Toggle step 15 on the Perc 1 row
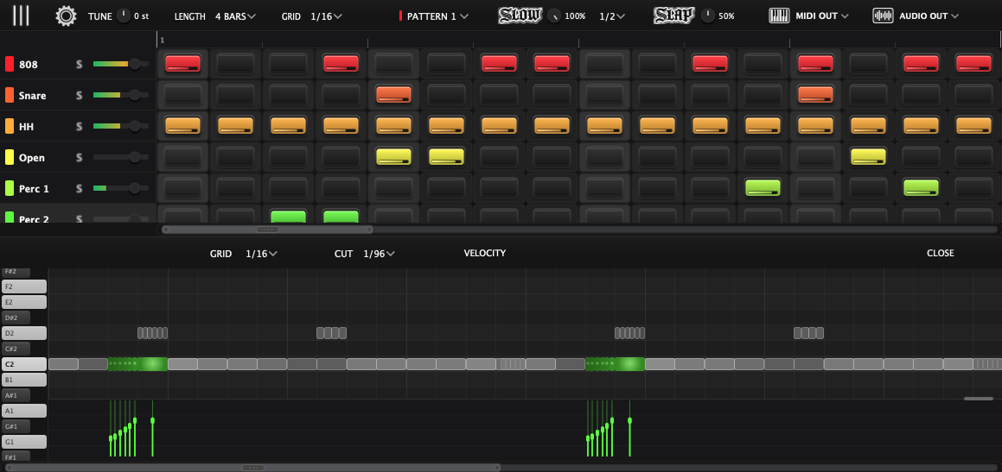 (x=921, y=188)
